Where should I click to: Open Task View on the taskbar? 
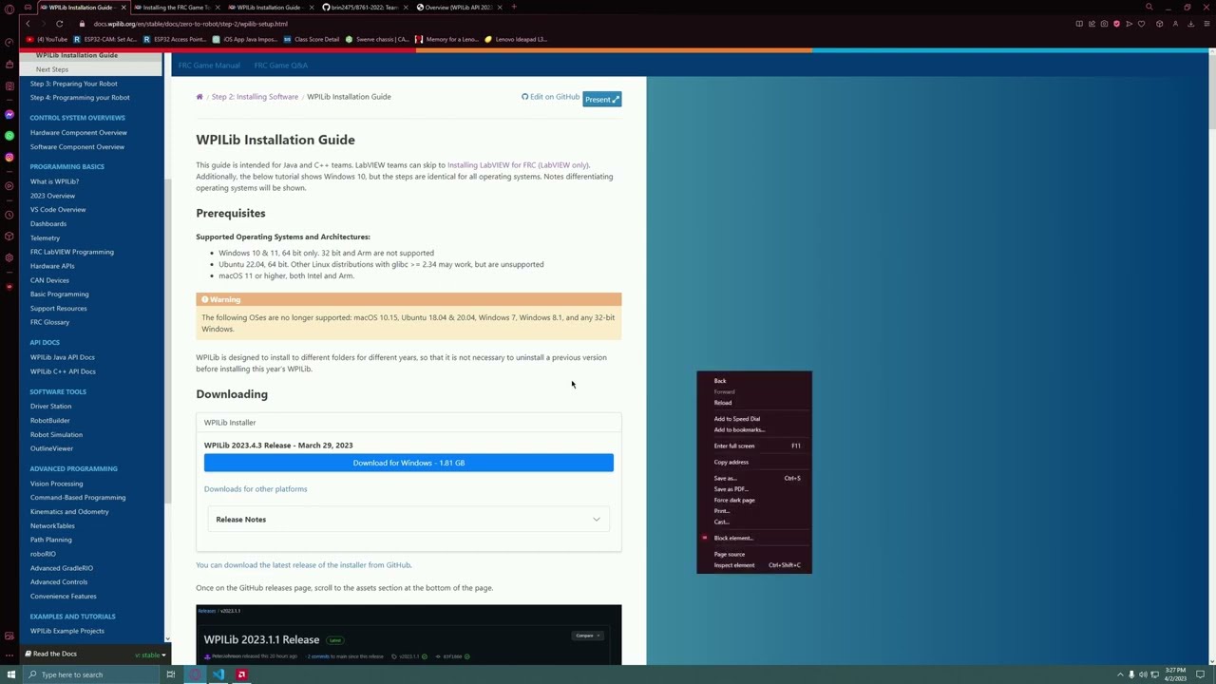(170, 674)
